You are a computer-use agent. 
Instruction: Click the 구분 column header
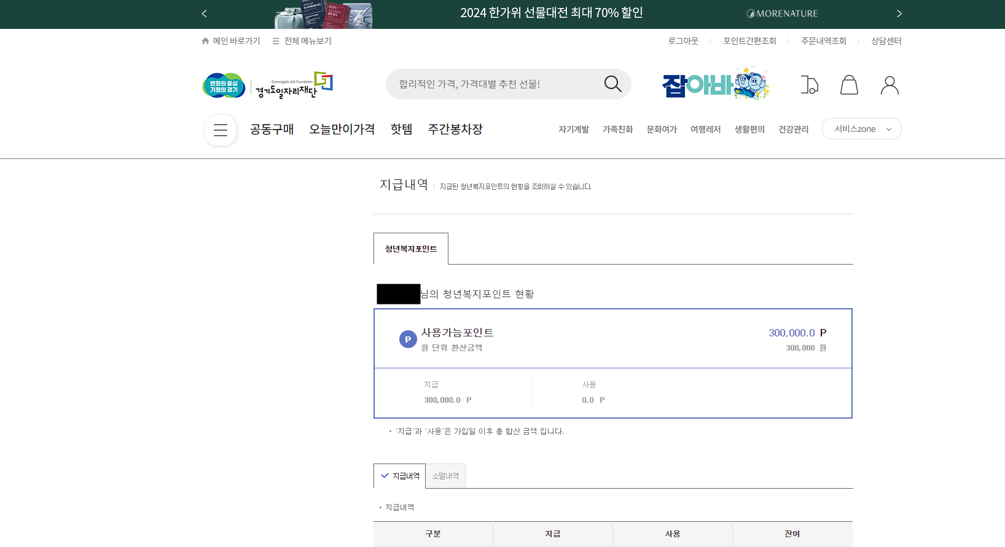point(433,533)
